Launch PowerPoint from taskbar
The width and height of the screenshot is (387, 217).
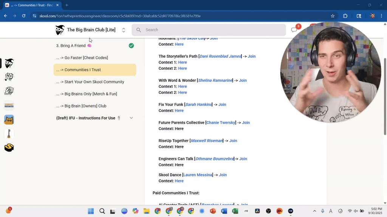[x=213, y=211]
